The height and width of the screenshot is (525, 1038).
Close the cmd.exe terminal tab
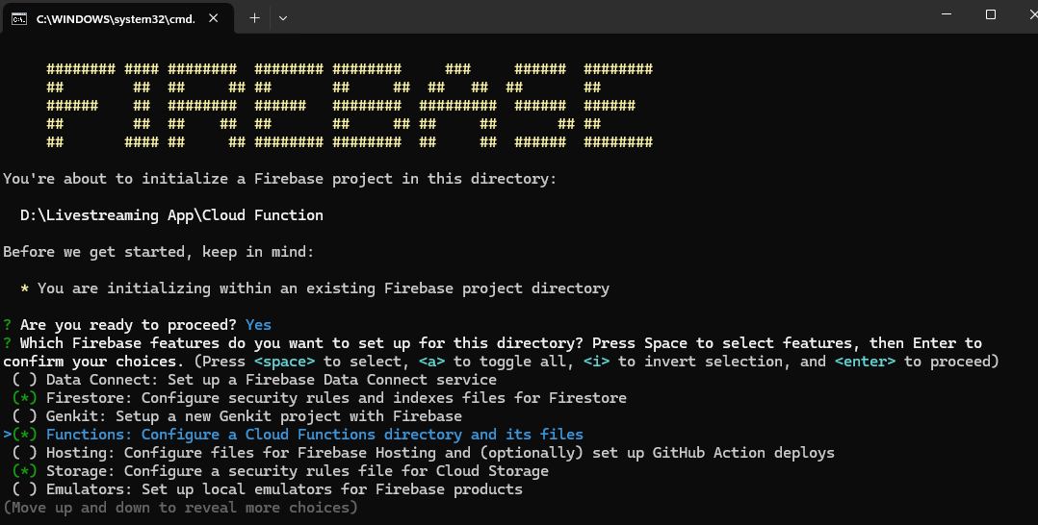pos(214,18)
